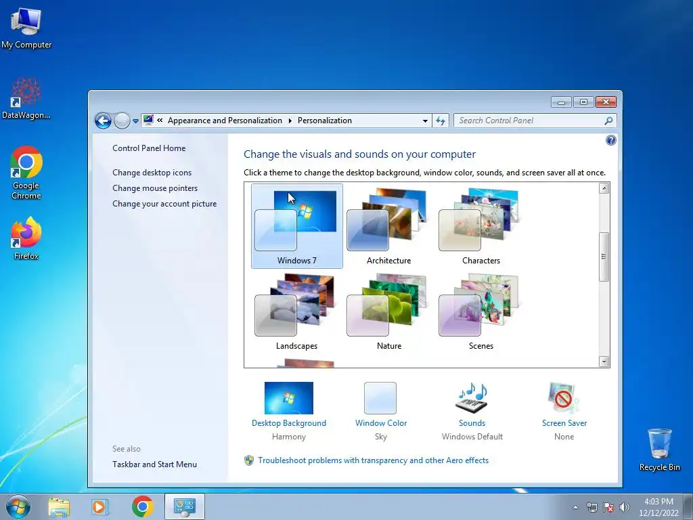Open recent pages dropdown arrow
Viewport: 693px width, 520px height.
(135, 121)
